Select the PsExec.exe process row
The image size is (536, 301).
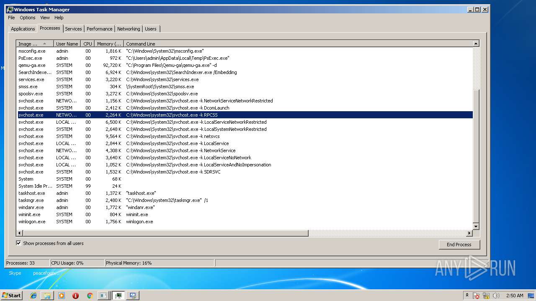click(245, 58)
